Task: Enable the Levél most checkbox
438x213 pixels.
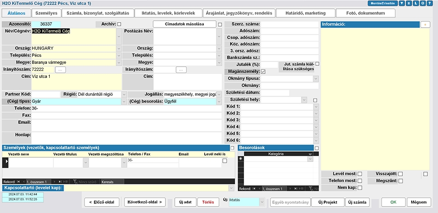Action: coord(360,173)
